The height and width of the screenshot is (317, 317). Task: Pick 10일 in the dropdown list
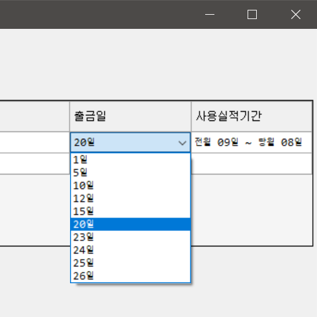(130, 186)
